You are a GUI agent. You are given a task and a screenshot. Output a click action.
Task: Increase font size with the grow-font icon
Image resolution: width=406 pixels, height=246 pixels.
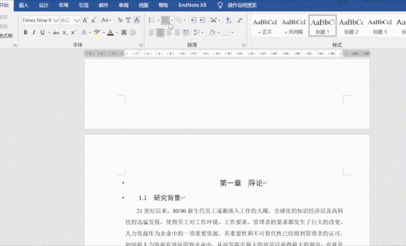tap(85, 20)
